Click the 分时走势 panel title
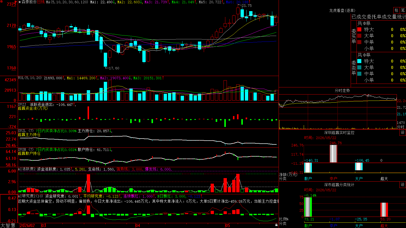This screenshot has height=228, width=406. (342, 90)
